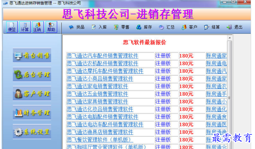This screenshot has width=255, height=149.
Task: Open the 账房通手 link in the 五金 row
Action: [216, 94]
